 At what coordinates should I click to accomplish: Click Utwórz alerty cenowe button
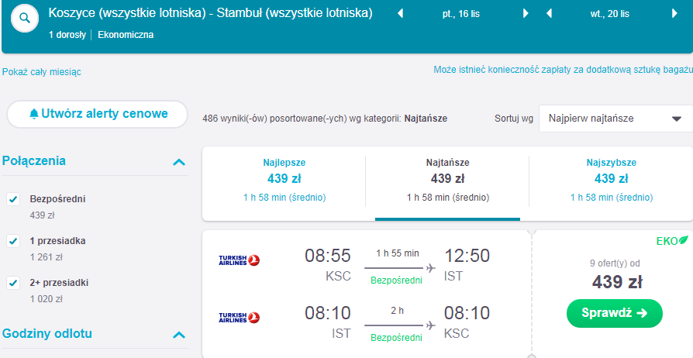pyautogui.click(x=97, y=114)
